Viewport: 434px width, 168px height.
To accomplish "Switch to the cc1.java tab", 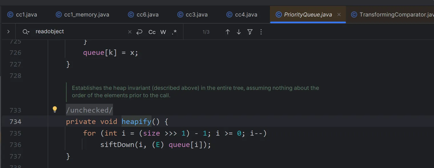I will coord(22,14).
